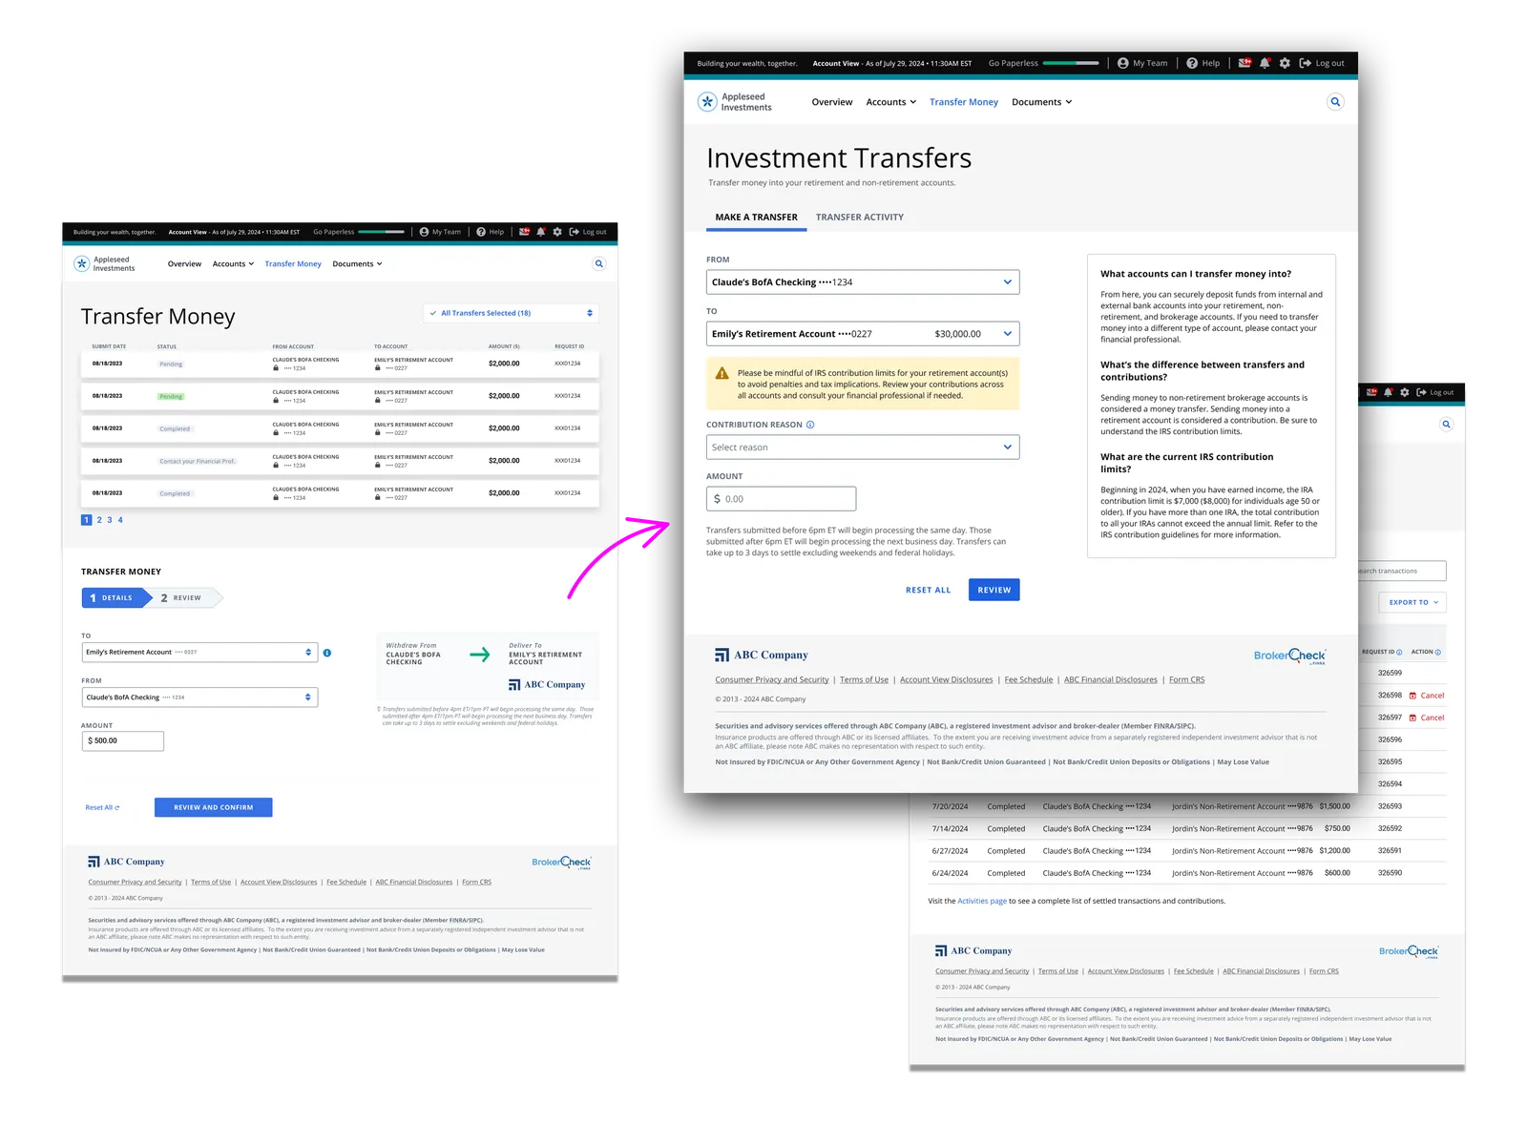Open the All Transfers Selected (18) dropdown

[x=512, y=313]
